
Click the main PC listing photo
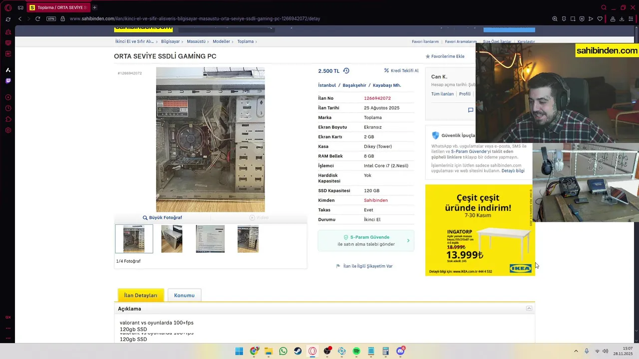point(210,140)
